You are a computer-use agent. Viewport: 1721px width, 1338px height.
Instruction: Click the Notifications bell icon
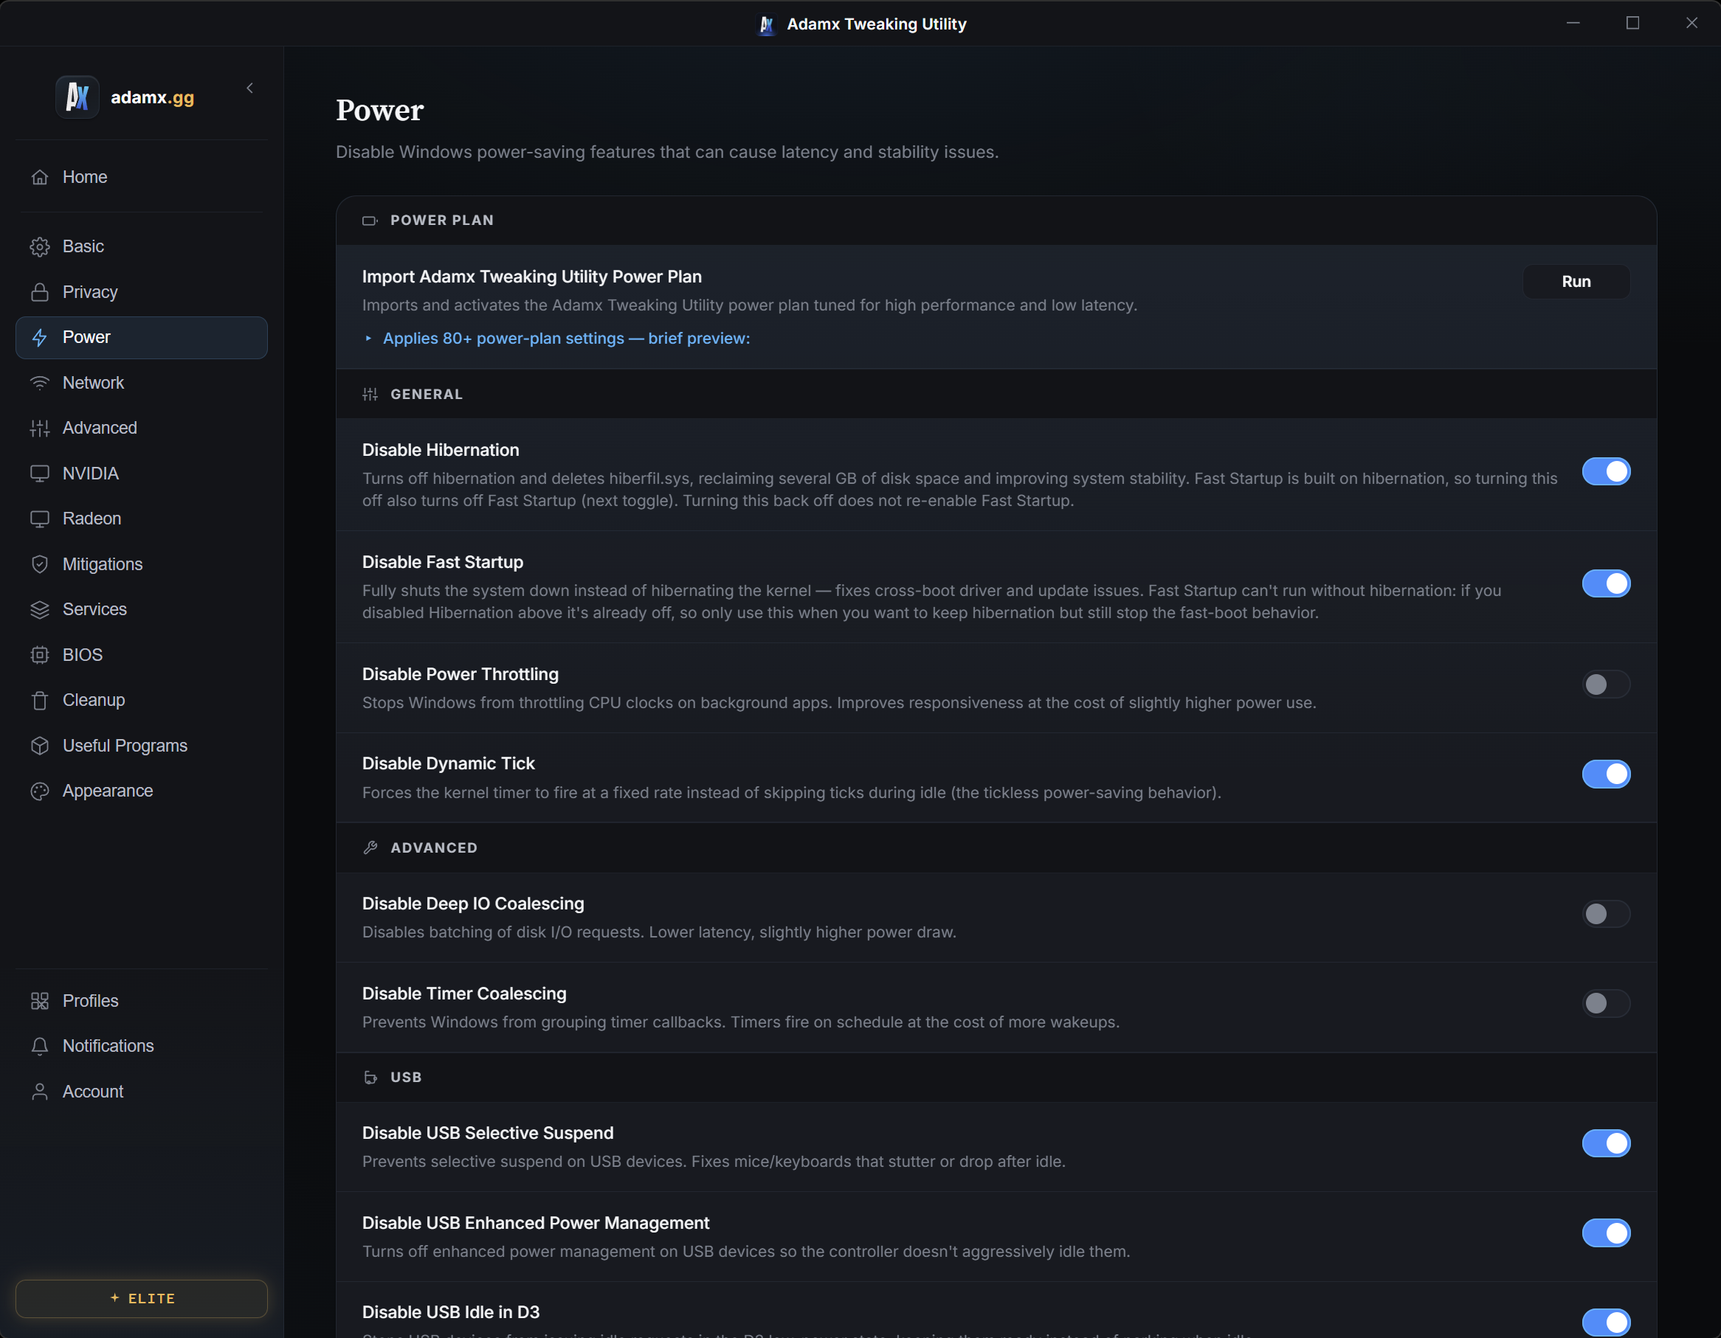tap(39, 1047)
